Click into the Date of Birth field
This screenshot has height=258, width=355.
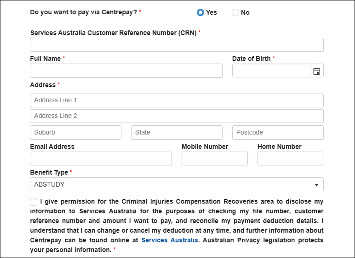point(271,71)
